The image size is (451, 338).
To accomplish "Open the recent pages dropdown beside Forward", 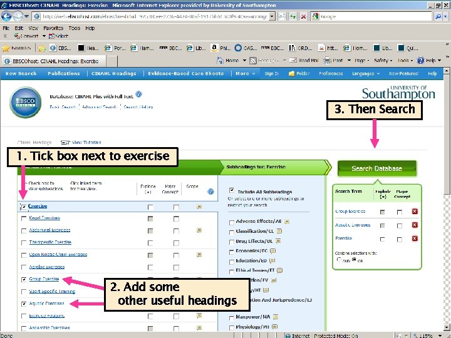I will 26,16.
